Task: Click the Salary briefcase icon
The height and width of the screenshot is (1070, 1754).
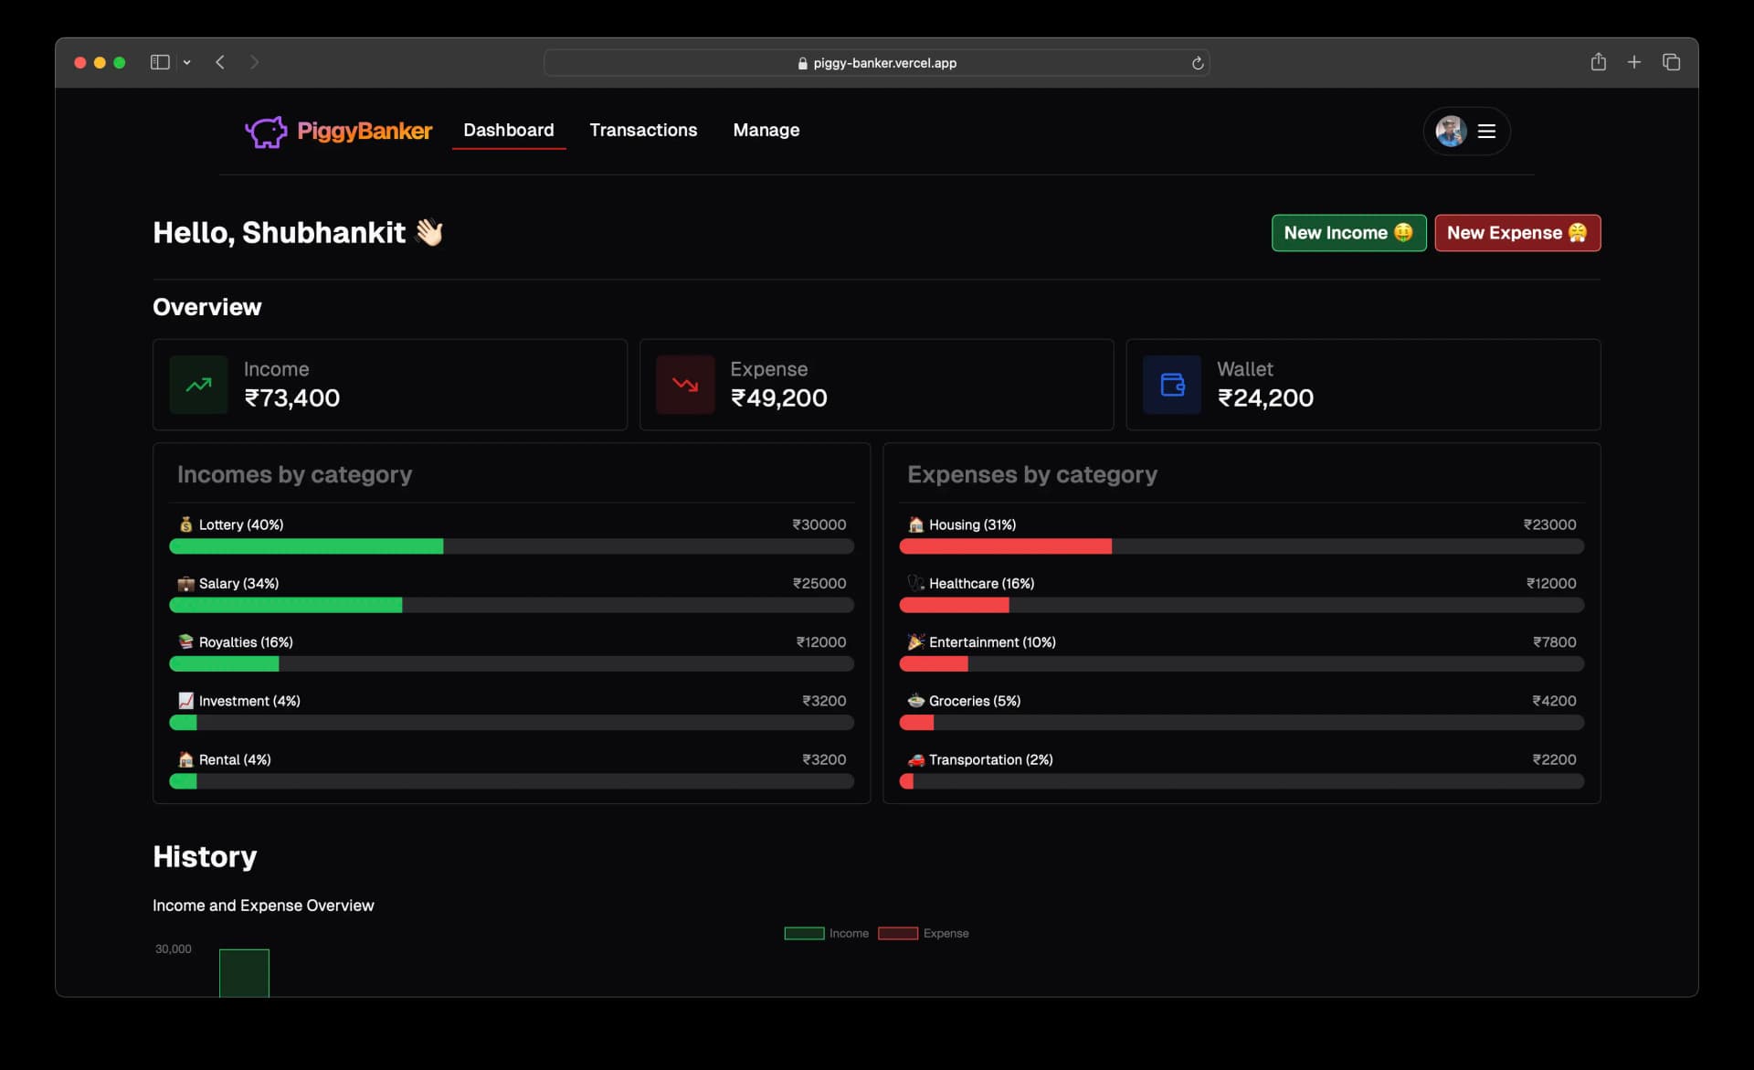Action: [185, 583]
